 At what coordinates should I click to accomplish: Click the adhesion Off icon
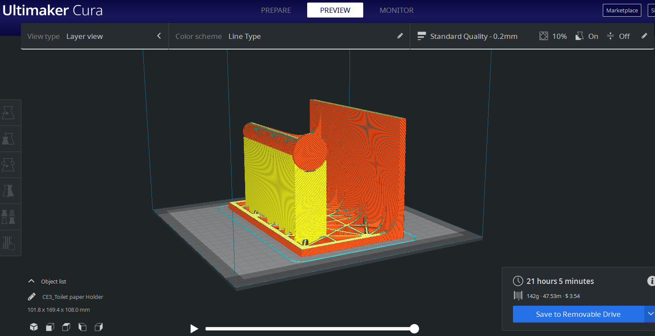[x=611, y=36]
